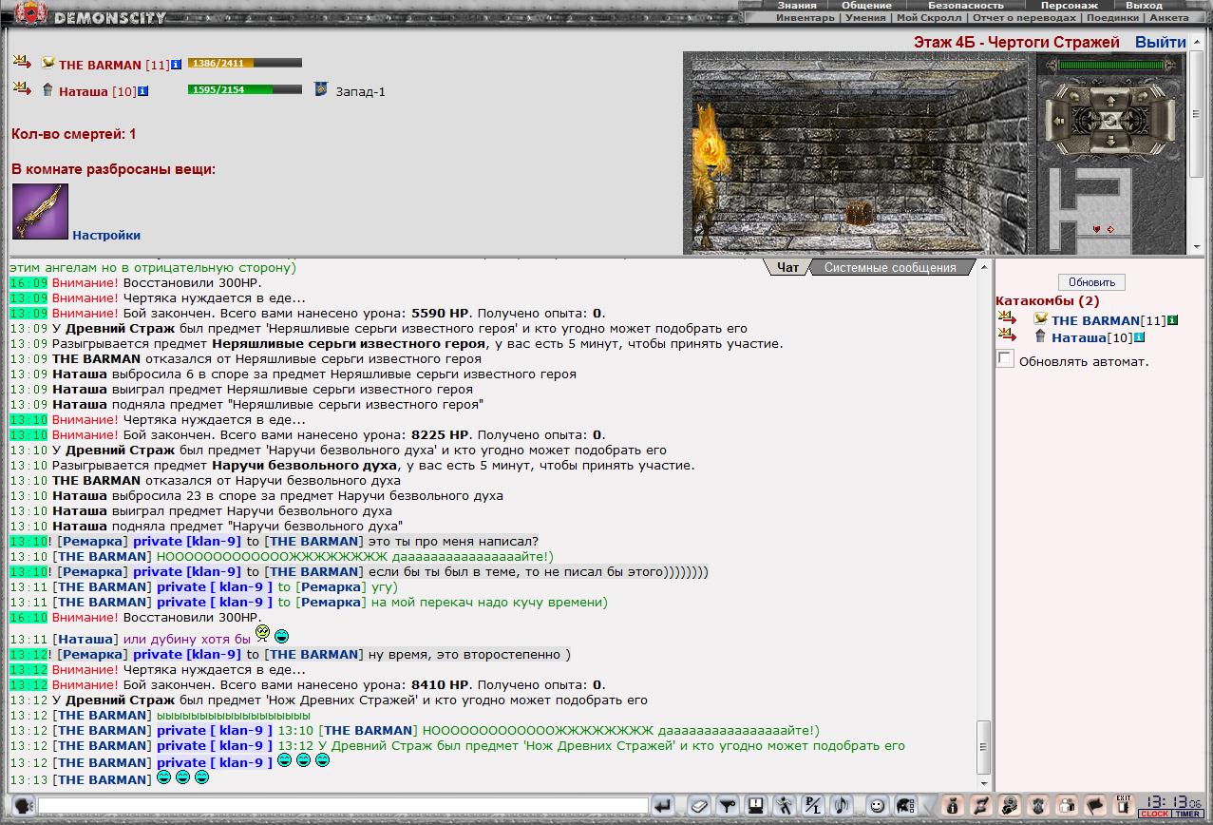Click the clan emblem before THE BARMAN in top panel
The width and height of the screenshot is (1213, 825).
point(48,64)
